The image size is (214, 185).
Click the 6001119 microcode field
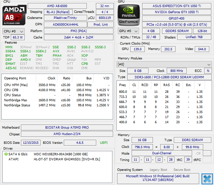pos(105,18)
